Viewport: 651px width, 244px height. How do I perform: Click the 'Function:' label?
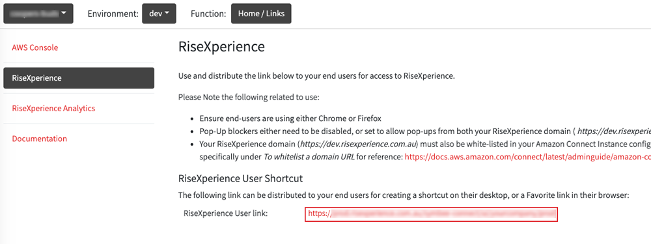click(208, 14)
